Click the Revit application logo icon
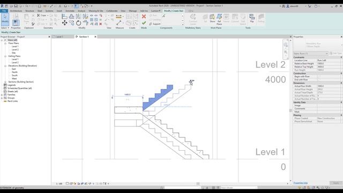343x193 pixels. pyautogui.click(x=2, y=6)
